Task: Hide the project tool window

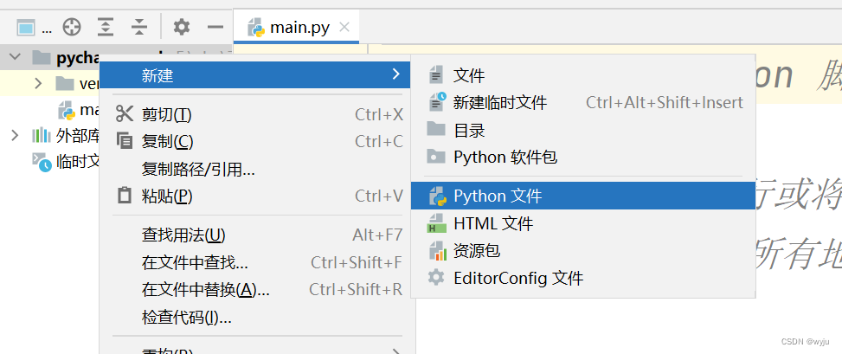Action: 215,26
